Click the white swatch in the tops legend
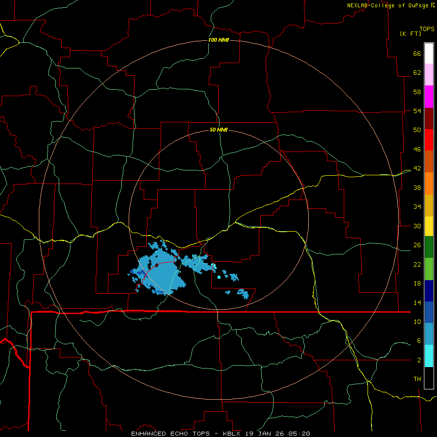Image resolution: width=437 pixels, height=437 pixels. pos(429,53)
